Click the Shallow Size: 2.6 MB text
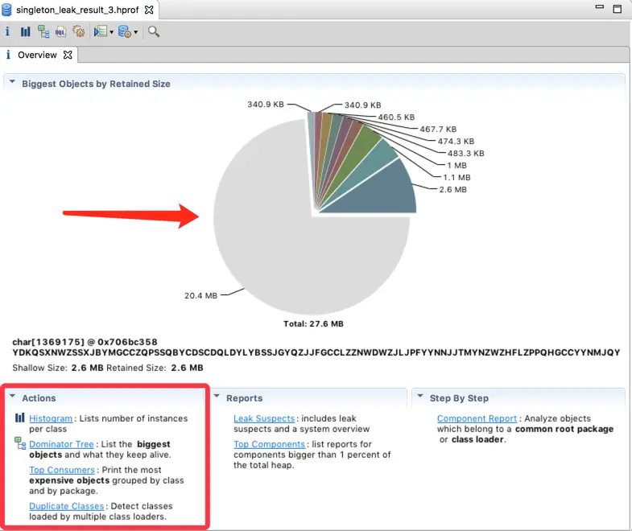This screenshot has height=531, width=632. tap(58, 368)
